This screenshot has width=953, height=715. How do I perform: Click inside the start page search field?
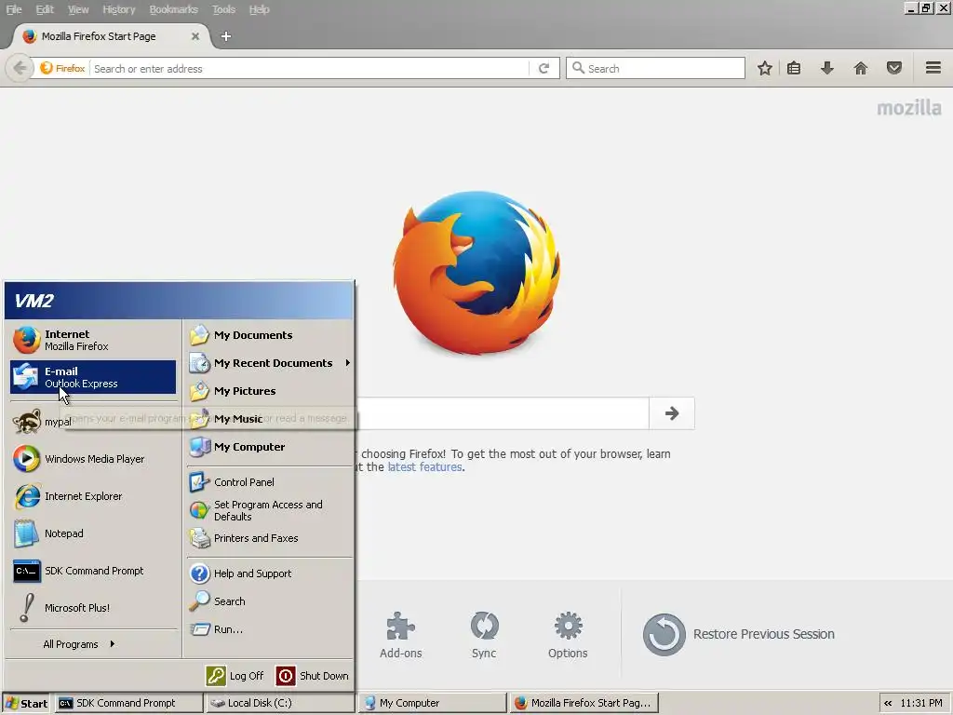[503, 413]
